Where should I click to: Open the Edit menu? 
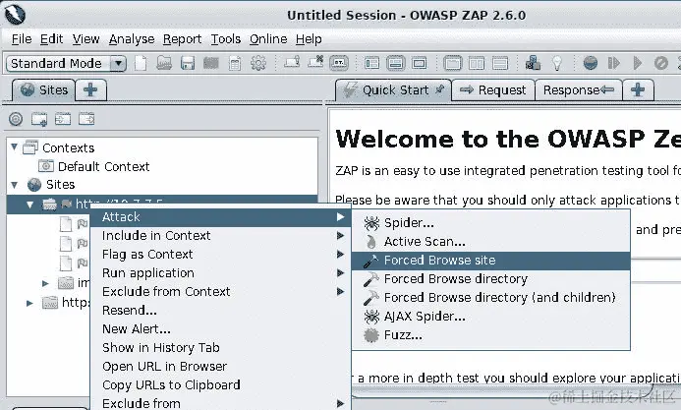click(x=52, y=39)
